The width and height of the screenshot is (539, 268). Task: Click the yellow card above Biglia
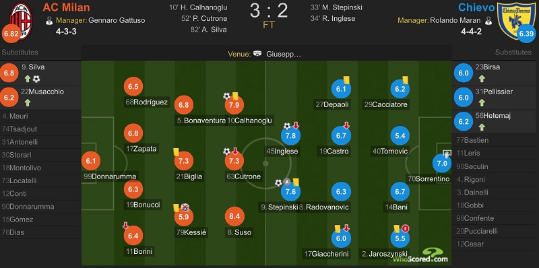[x=176, y=152]
